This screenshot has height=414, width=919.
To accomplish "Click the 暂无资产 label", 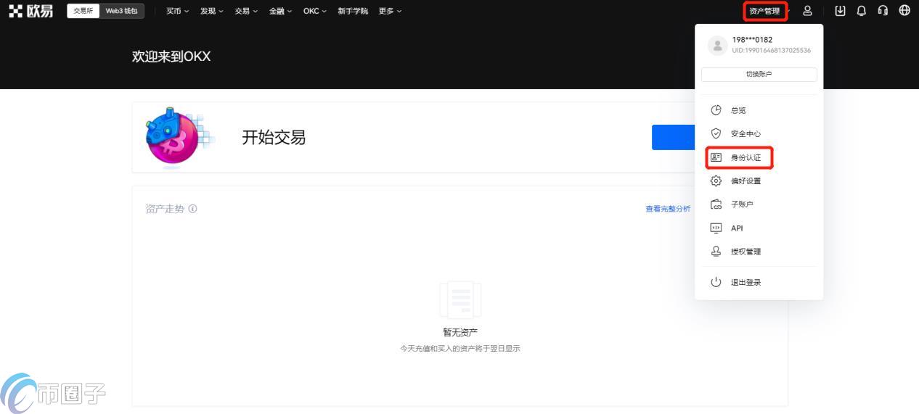I will point(460,333).
